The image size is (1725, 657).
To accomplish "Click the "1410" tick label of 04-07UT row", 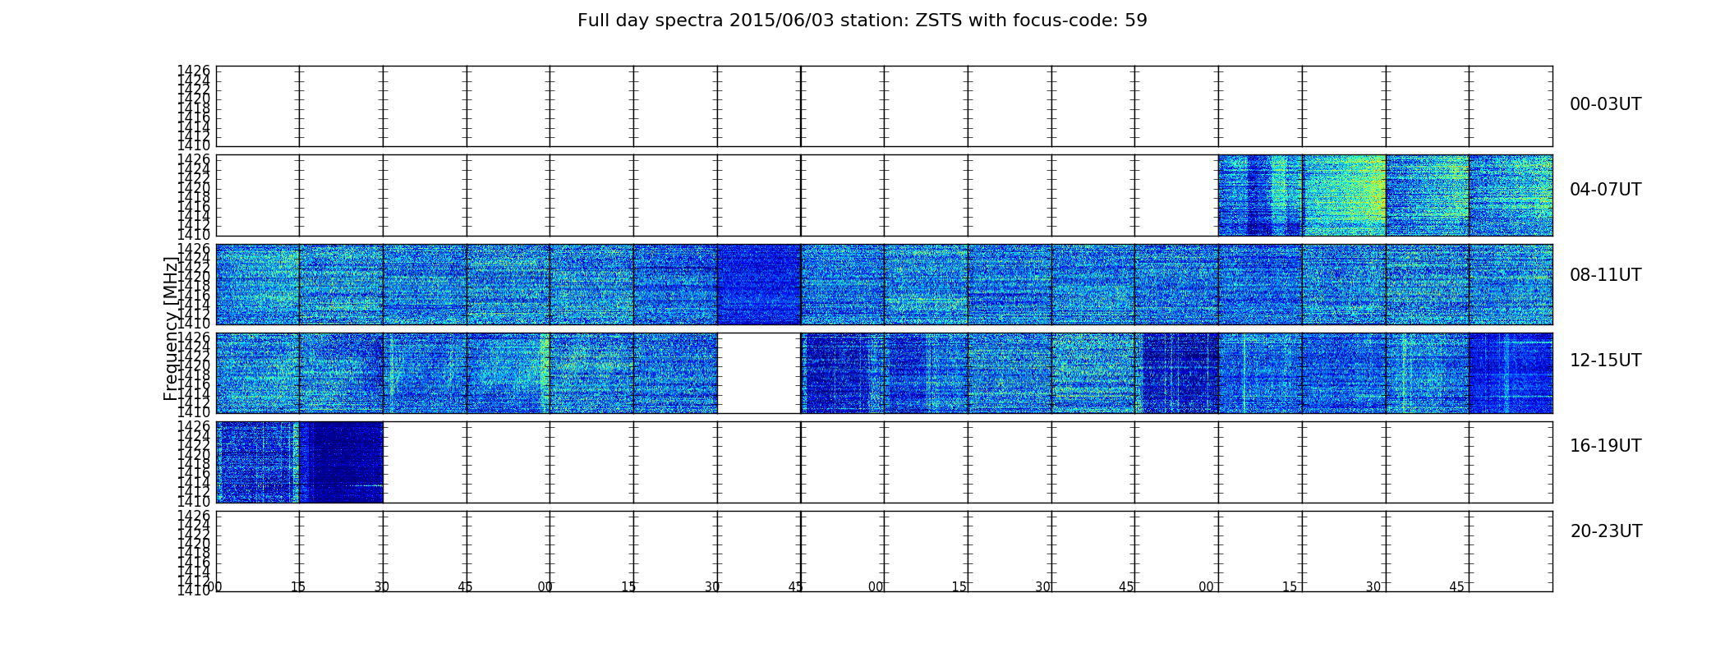I will coord(194,234).
